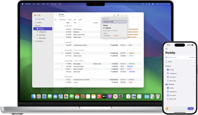198x115 pixels.
Task: Tap the circular icon above the Pockity title on the phone
Action: [x=166, y=49]
